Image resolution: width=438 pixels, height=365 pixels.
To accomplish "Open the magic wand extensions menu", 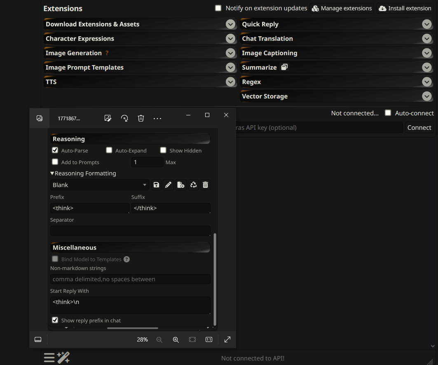I will [63, 358].
